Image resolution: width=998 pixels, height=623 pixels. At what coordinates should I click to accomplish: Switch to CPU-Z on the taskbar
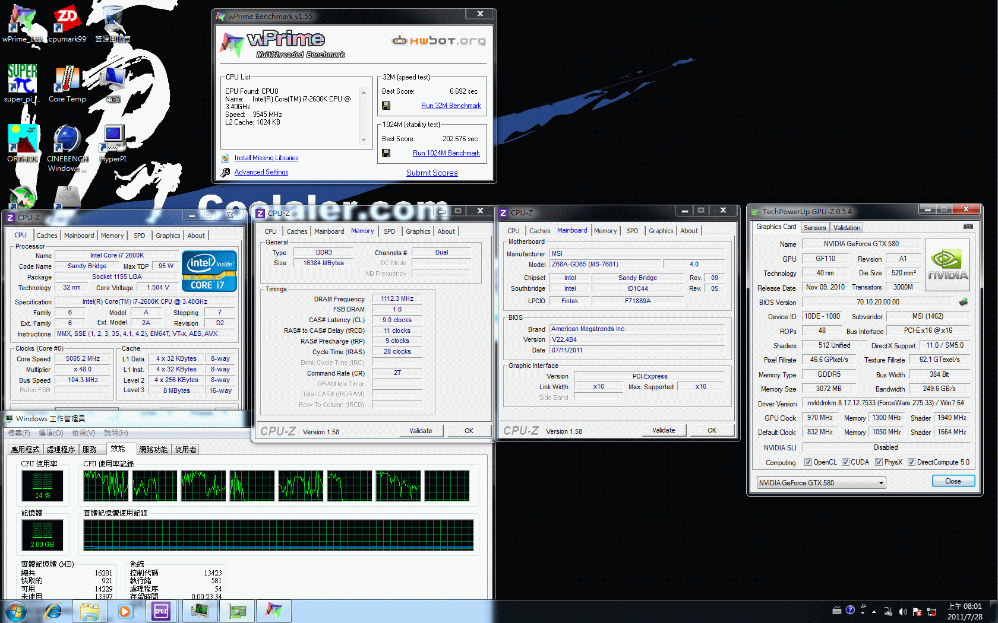[x=161, y=611]
